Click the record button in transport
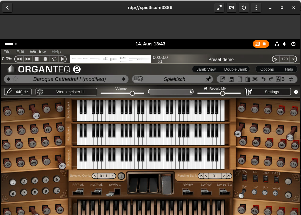 [45, 59]
